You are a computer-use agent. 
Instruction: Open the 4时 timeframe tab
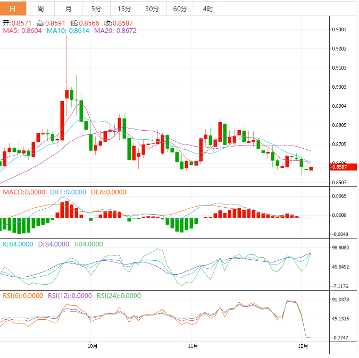[x=208, y=8]
